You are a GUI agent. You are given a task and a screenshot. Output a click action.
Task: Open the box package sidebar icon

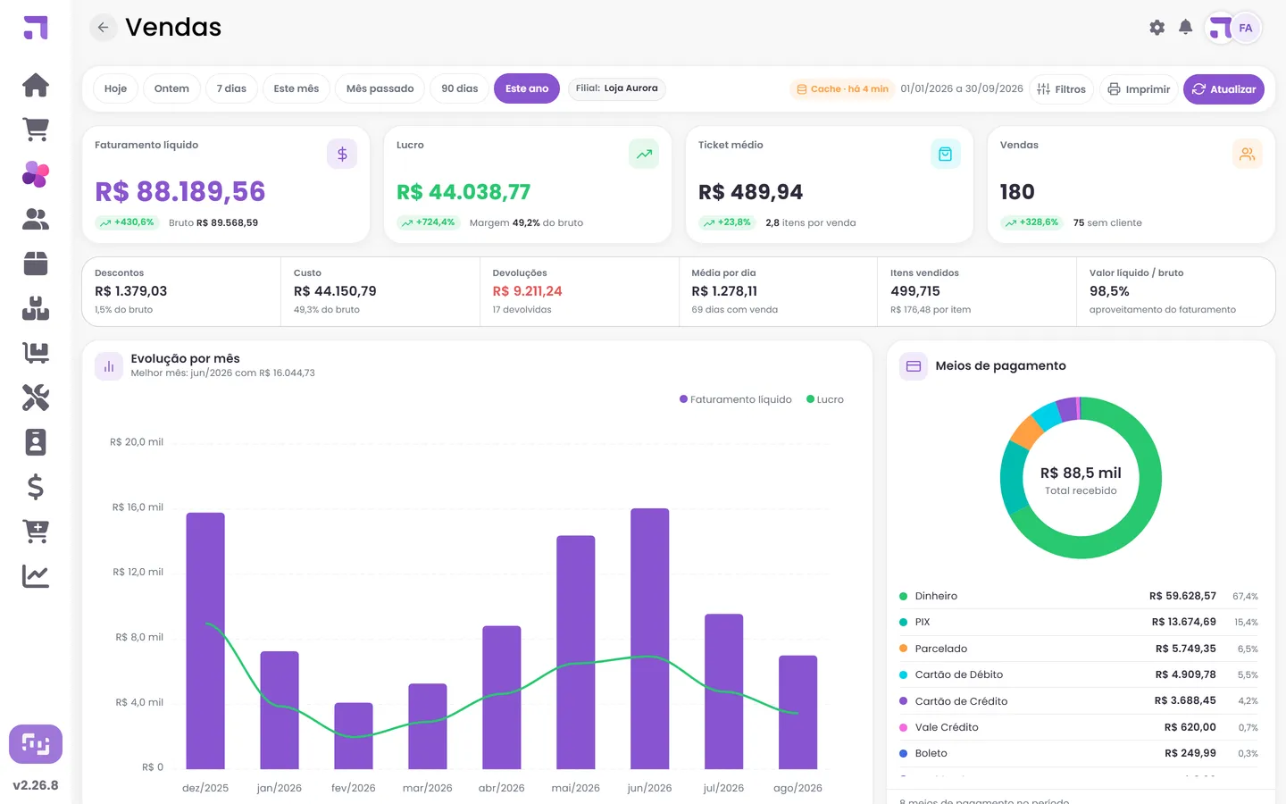(36, 264)
